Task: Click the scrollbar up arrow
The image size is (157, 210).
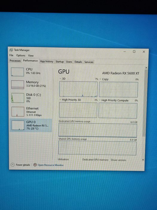Action: click(146, 68)
